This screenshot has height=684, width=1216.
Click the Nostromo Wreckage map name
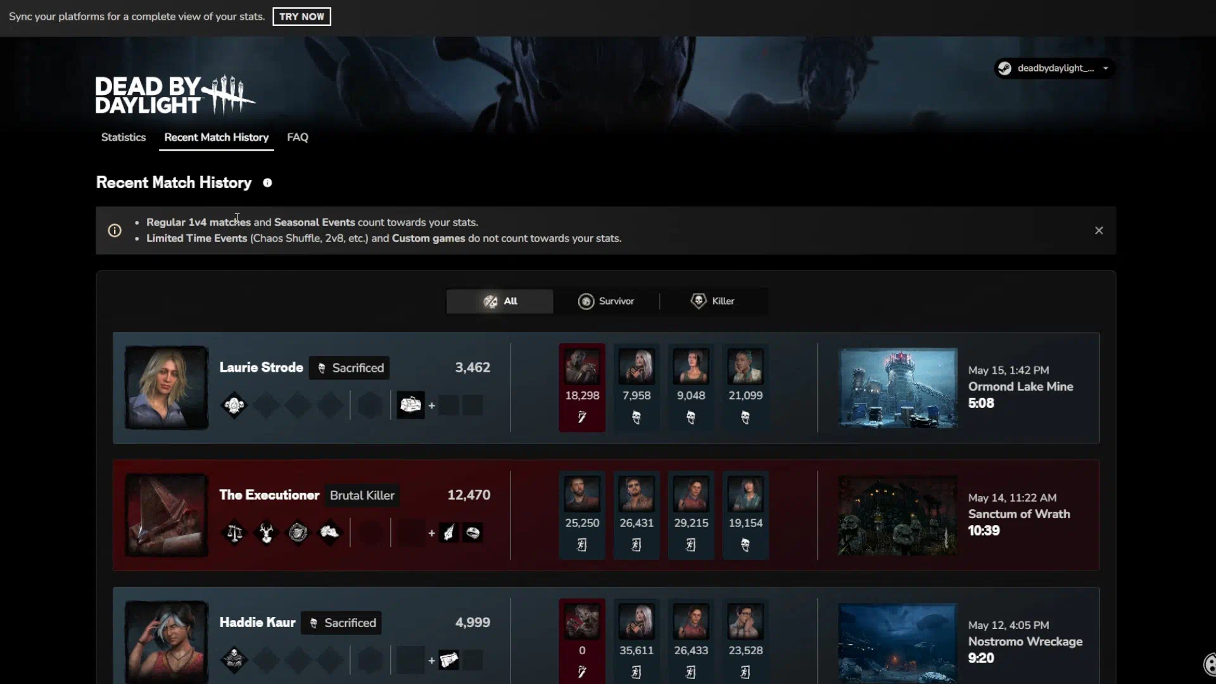pyautogui.click(x=1025, y=642)
